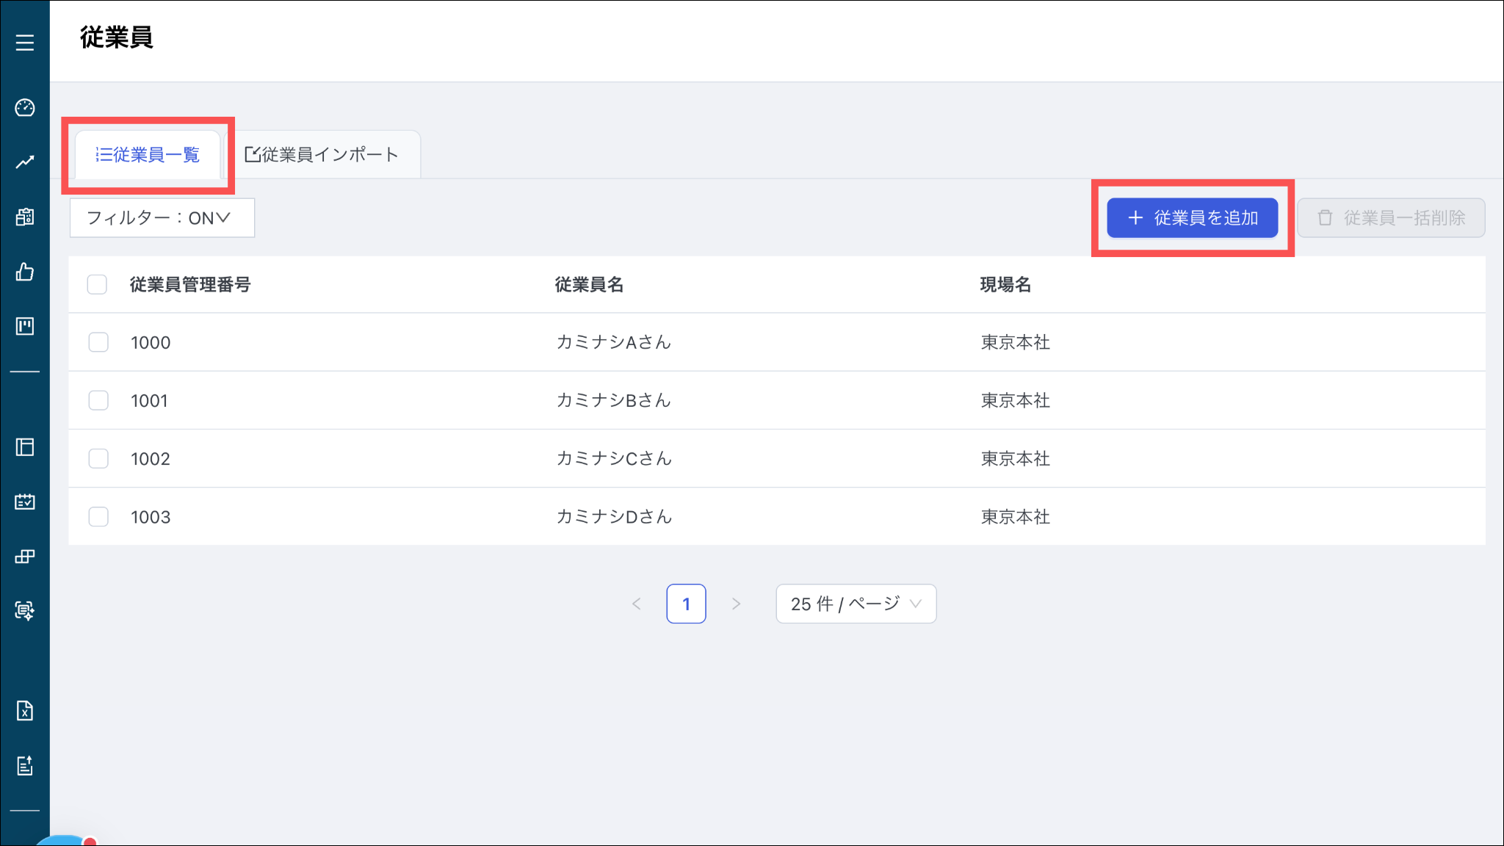Open the hamburger menu icon
The image size is (1504, 846).
pos(25,43)
